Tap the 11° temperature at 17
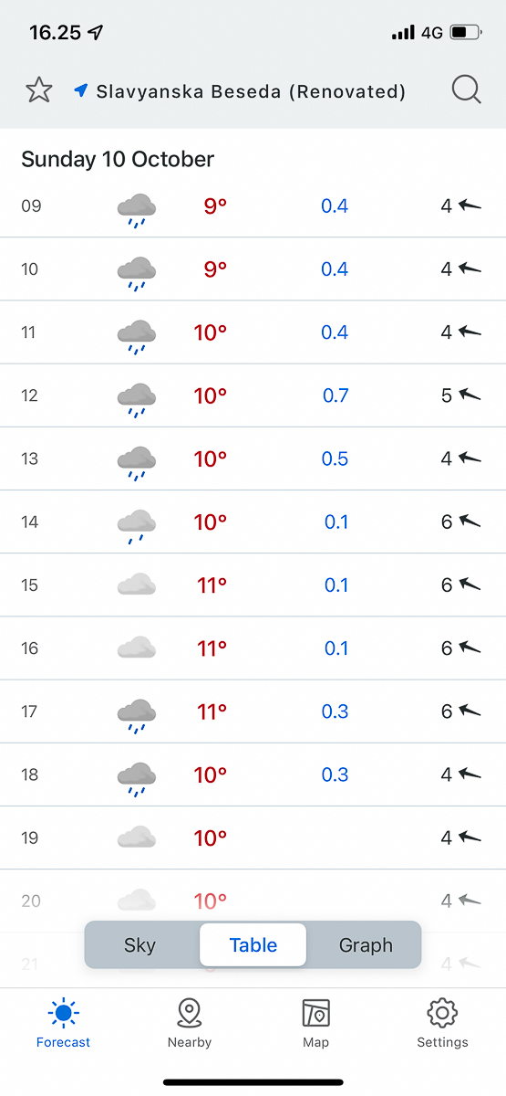Image resolution: width=506 pixels, height=1096 pixels. (212, 711)
